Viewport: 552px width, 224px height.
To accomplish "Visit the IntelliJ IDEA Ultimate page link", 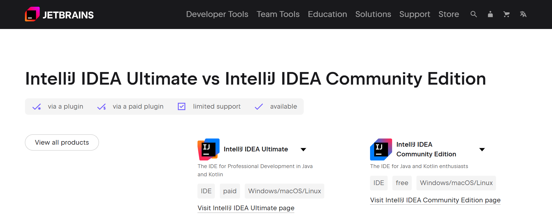I will pos(246,208).
